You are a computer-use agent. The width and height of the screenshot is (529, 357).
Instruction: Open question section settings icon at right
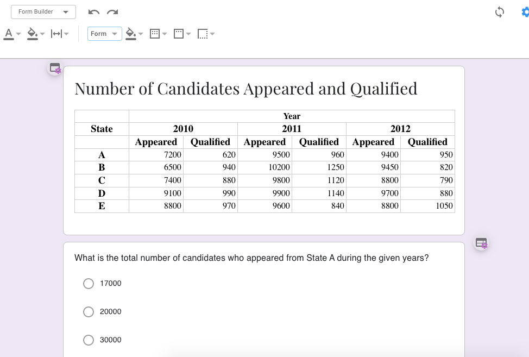pos(481,243)
